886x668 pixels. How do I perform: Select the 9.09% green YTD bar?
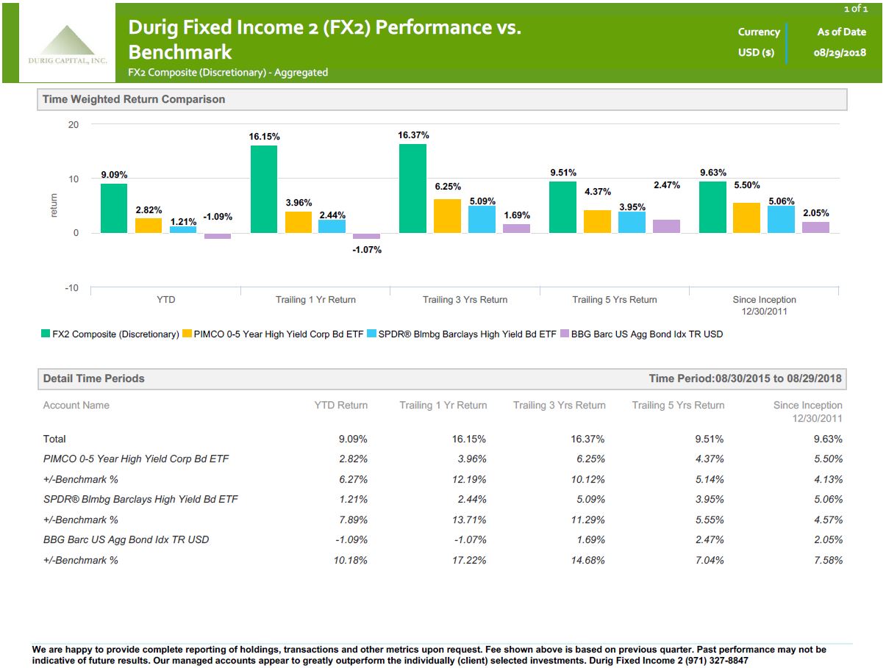click(x=114, y=209)
